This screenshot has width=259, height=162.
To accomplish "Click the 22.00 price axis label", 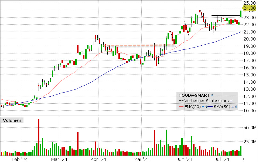I will [250, 25].
